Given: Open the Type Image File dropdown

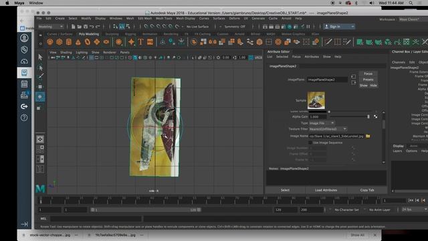Looking at the screenshot, I should click(x=322, y=123).
